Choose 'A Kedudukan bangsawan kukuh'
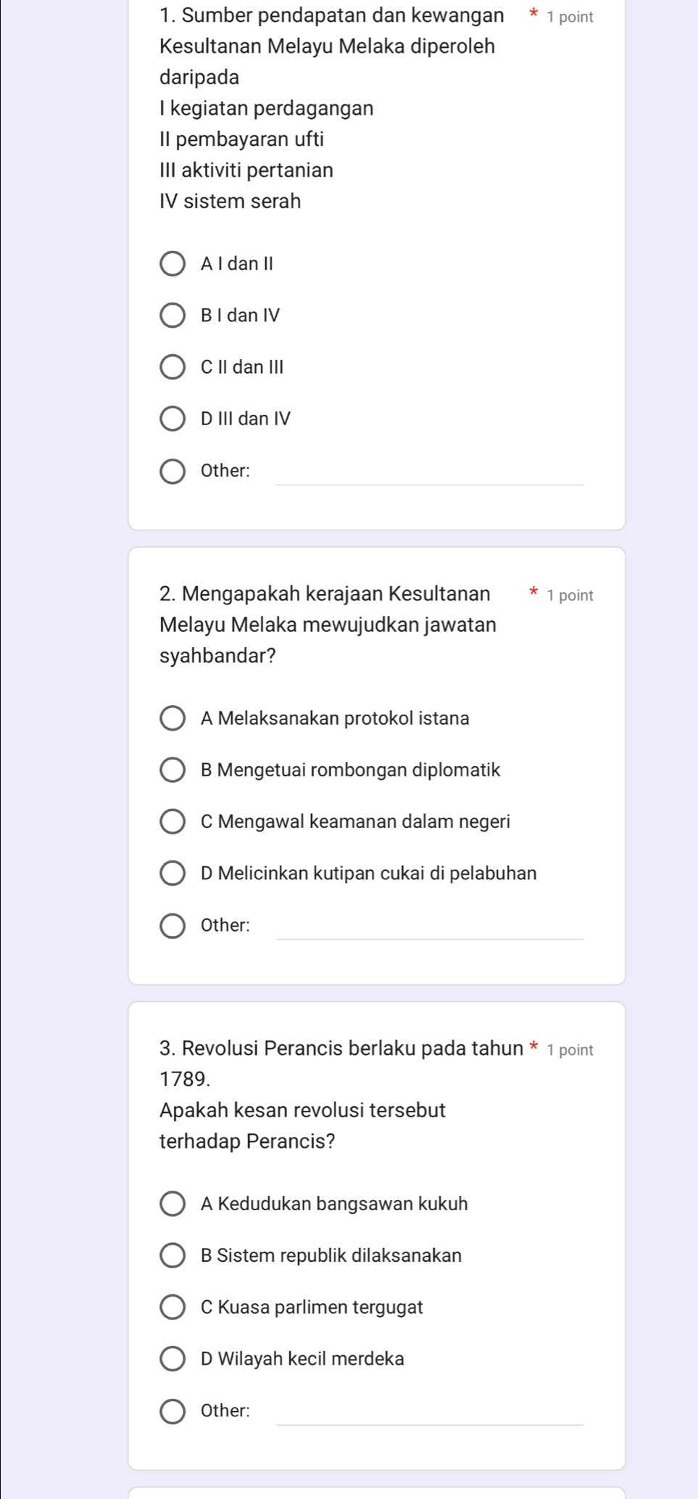698x1499 pixels. pos(173,1204)
